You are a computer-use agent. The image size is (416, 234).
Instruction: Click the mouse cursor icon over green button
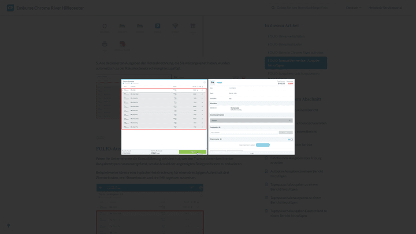pyautogui.click(x=197, y=153)
